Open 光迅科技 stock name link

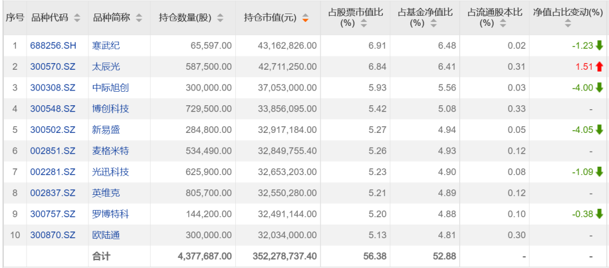tap(111, 172)
